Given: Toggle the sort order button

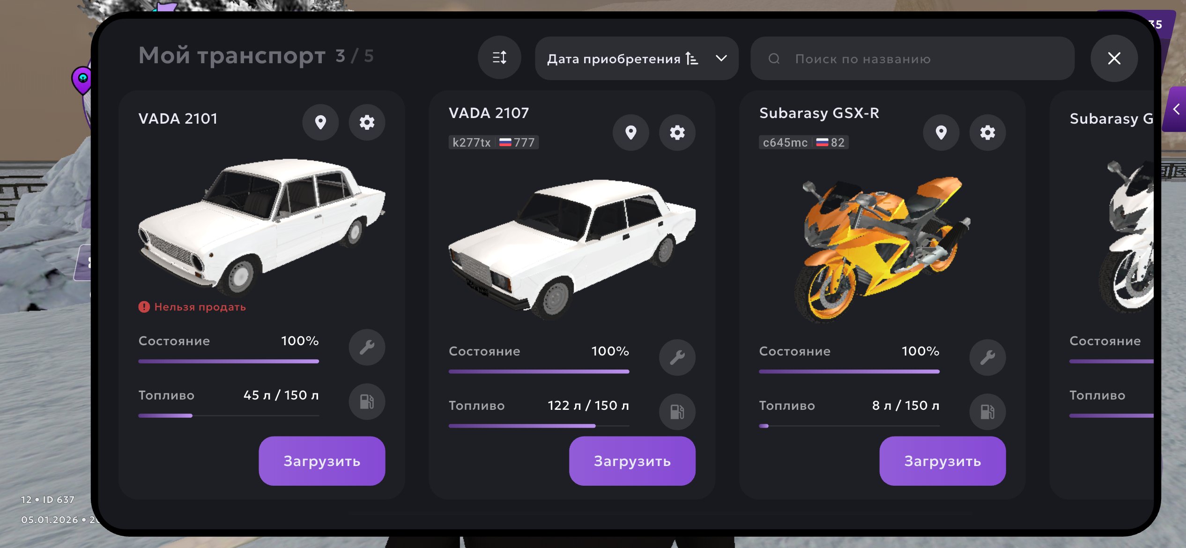Looking at the screenshot, I should point(499,58).
